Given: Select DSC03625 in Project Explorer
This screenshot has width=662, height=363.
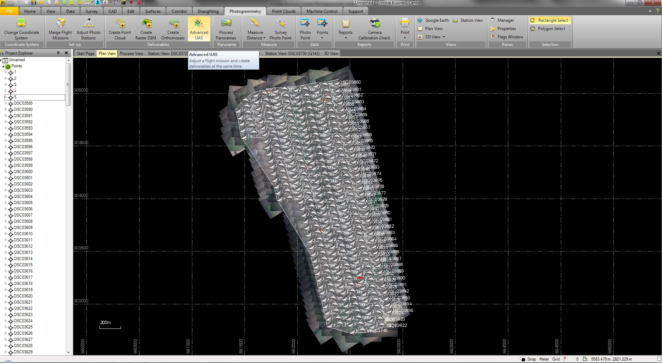Looking at the screenshot, I should (23, 327).
